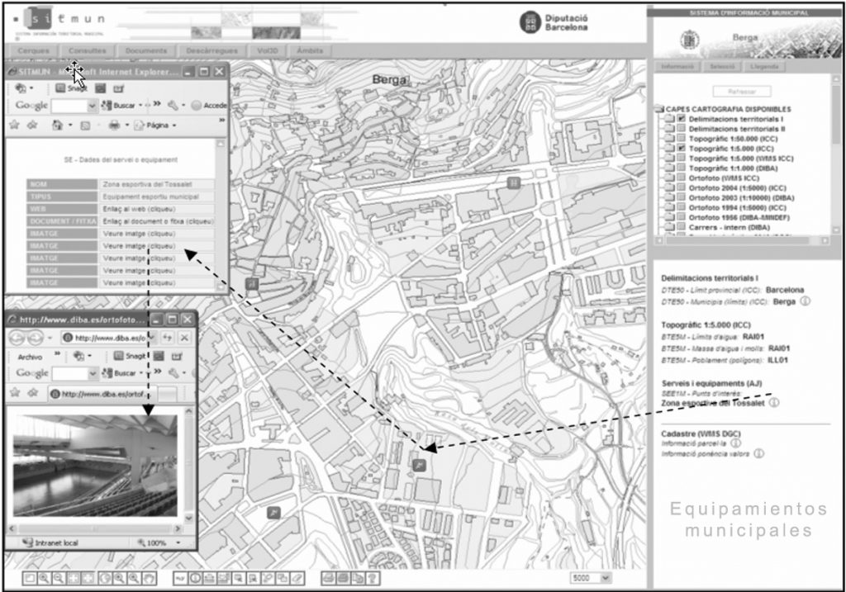This screenshot has width=846, height=592.
Task: Click the horizontal scrollbar under the sports hall photo
Action: pyautogui.click(x=94, y=529)
